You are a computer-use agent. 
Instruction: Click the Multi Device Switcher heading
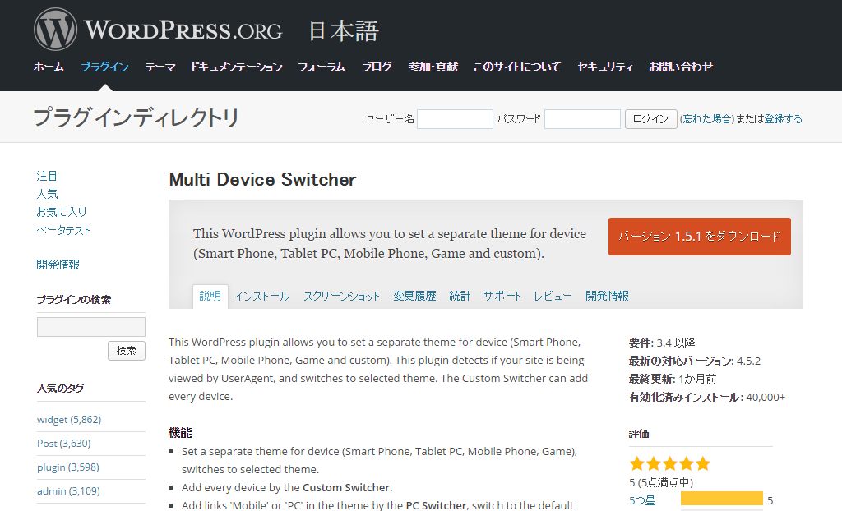pyautogui.click(x=262, y=180)
